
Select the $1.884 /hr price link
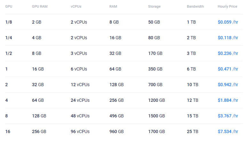pos(228,100)
